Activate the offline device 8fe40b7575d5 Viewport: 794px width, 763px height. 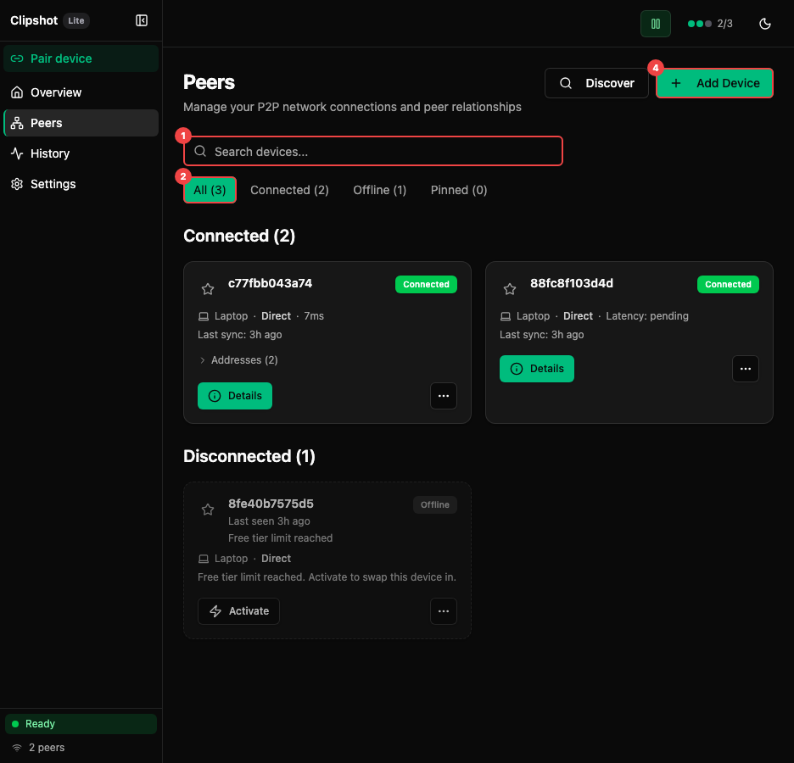[238, 611]
